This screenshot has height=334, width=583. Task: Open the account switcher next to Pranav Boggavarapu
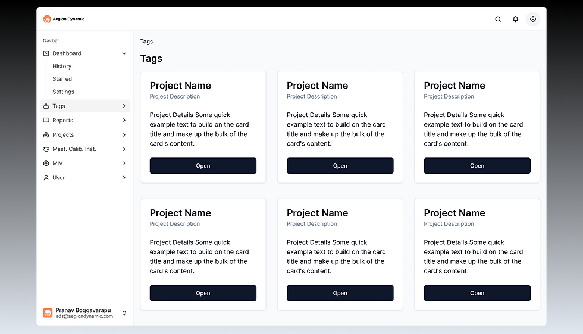[x=124, y=313]
